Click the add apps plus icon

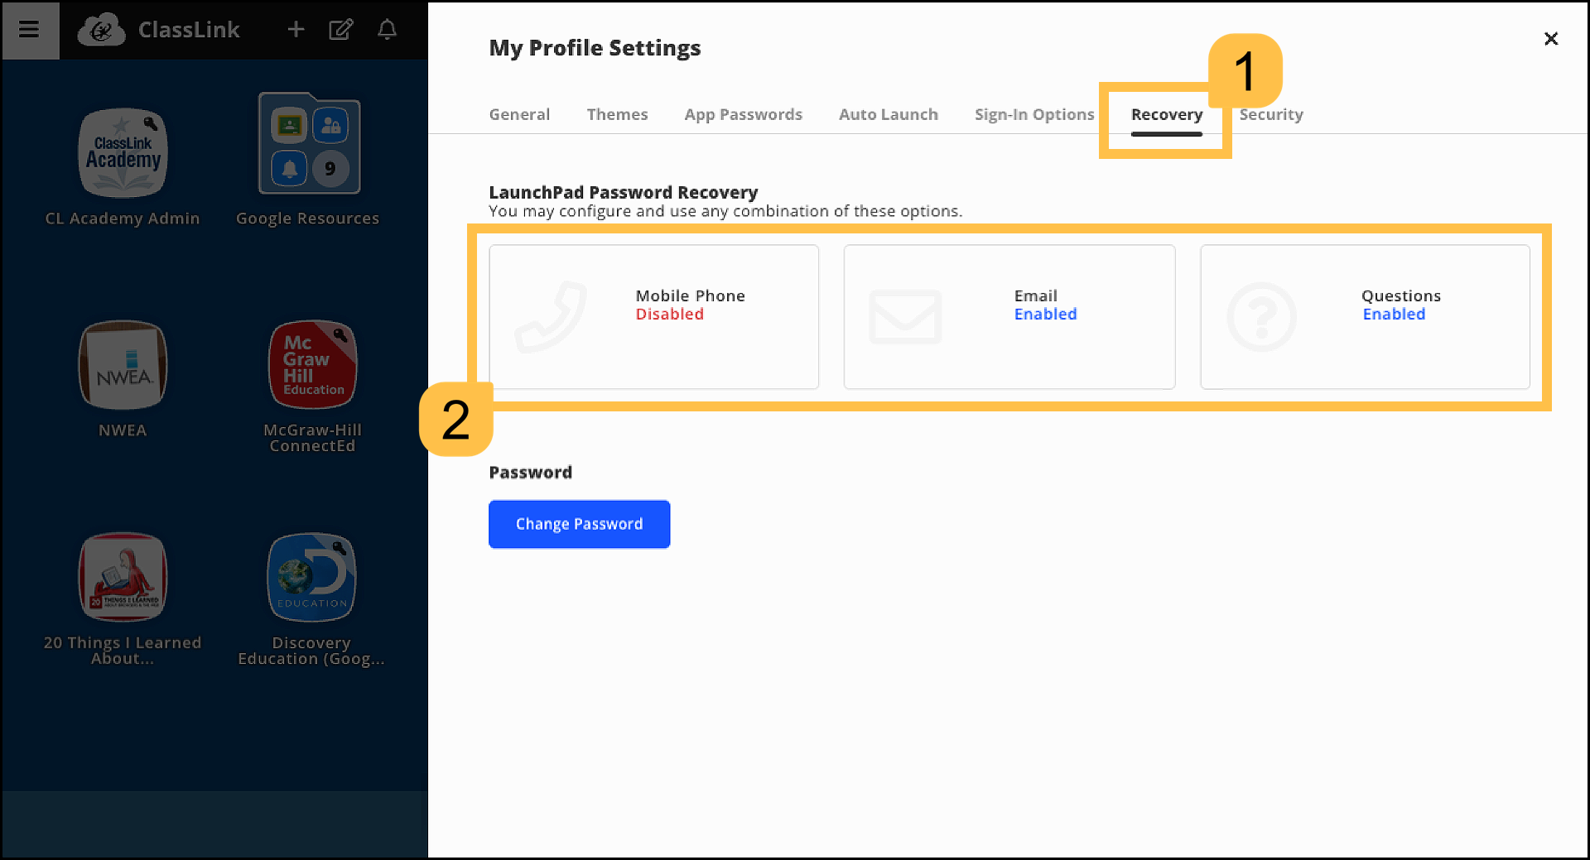(x=296, y=29)
